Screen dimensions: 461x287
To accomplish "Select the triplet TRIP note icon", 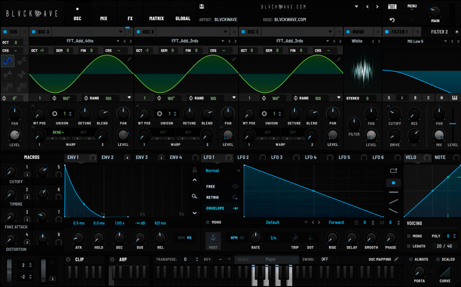I will [x=295, y=238].
